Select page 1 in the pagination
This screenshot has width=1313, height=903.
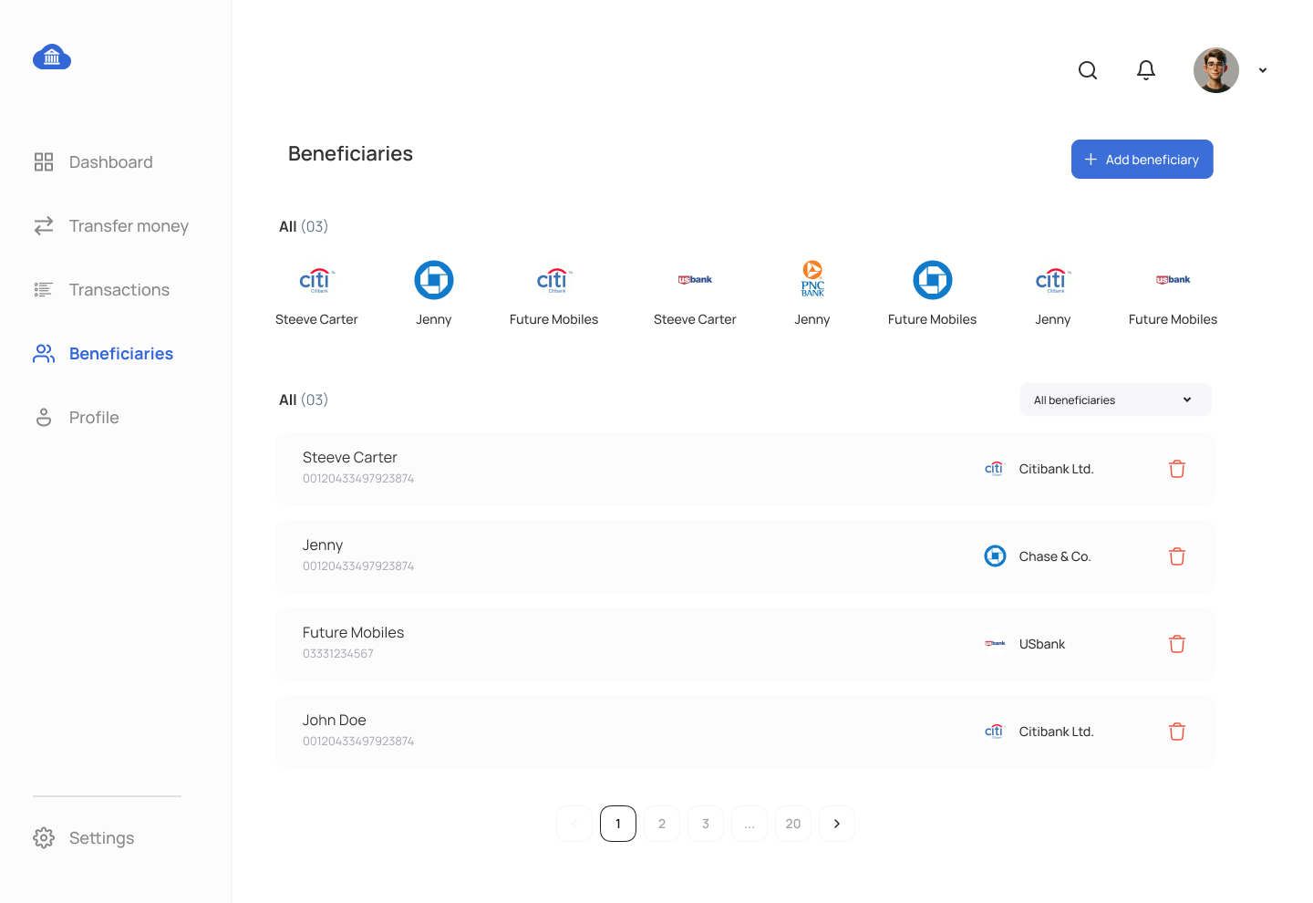[618, 824]
